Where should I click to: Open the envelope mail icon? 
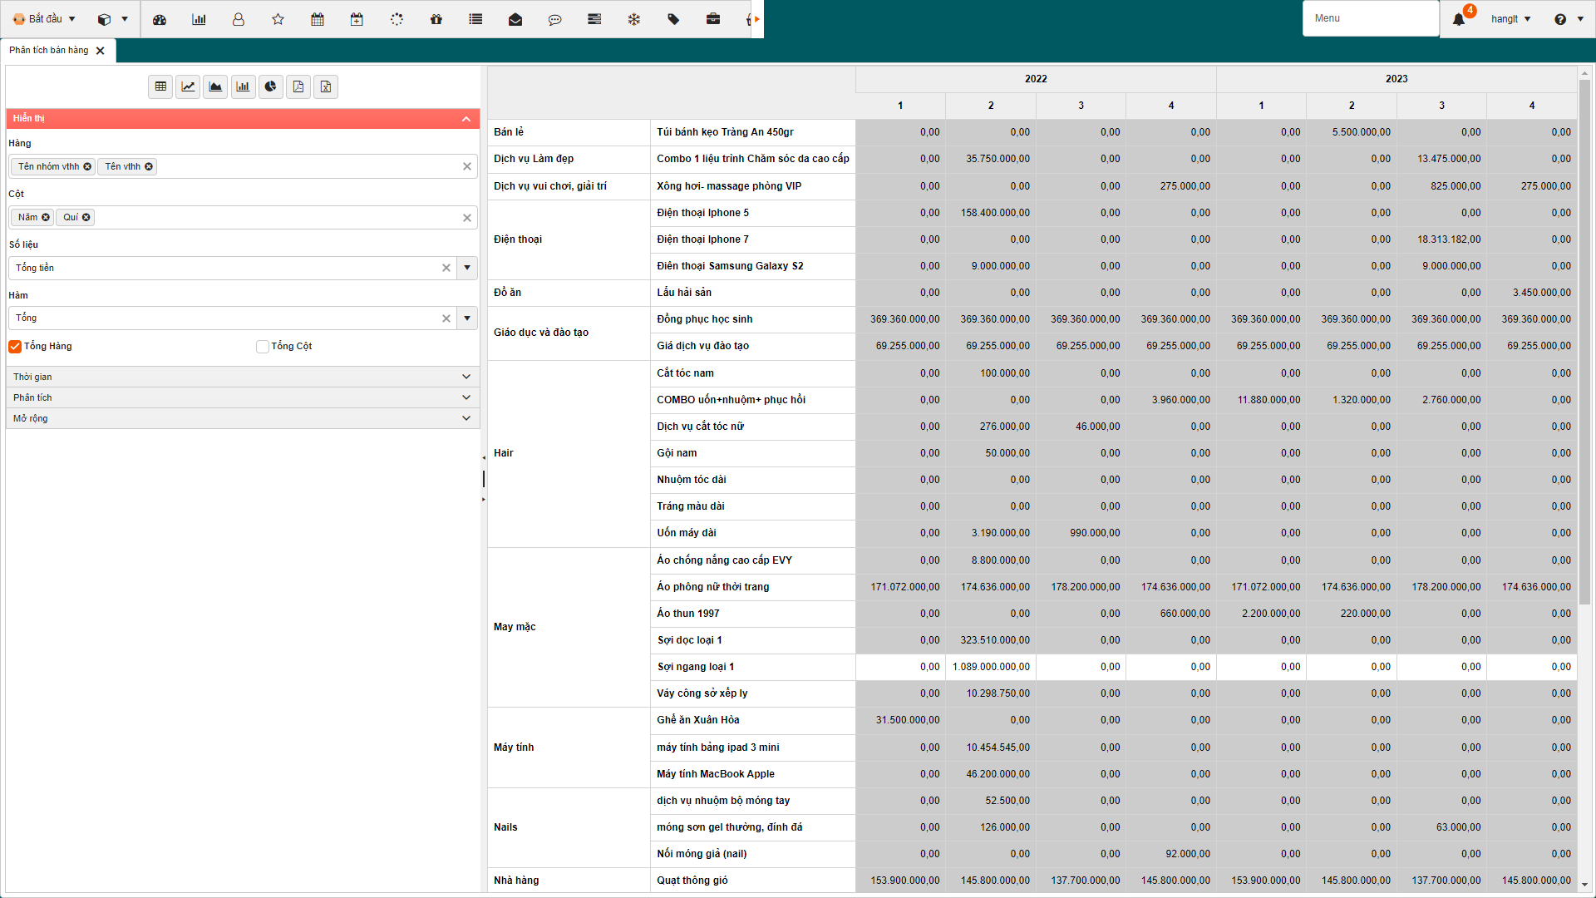click(515, 19)
